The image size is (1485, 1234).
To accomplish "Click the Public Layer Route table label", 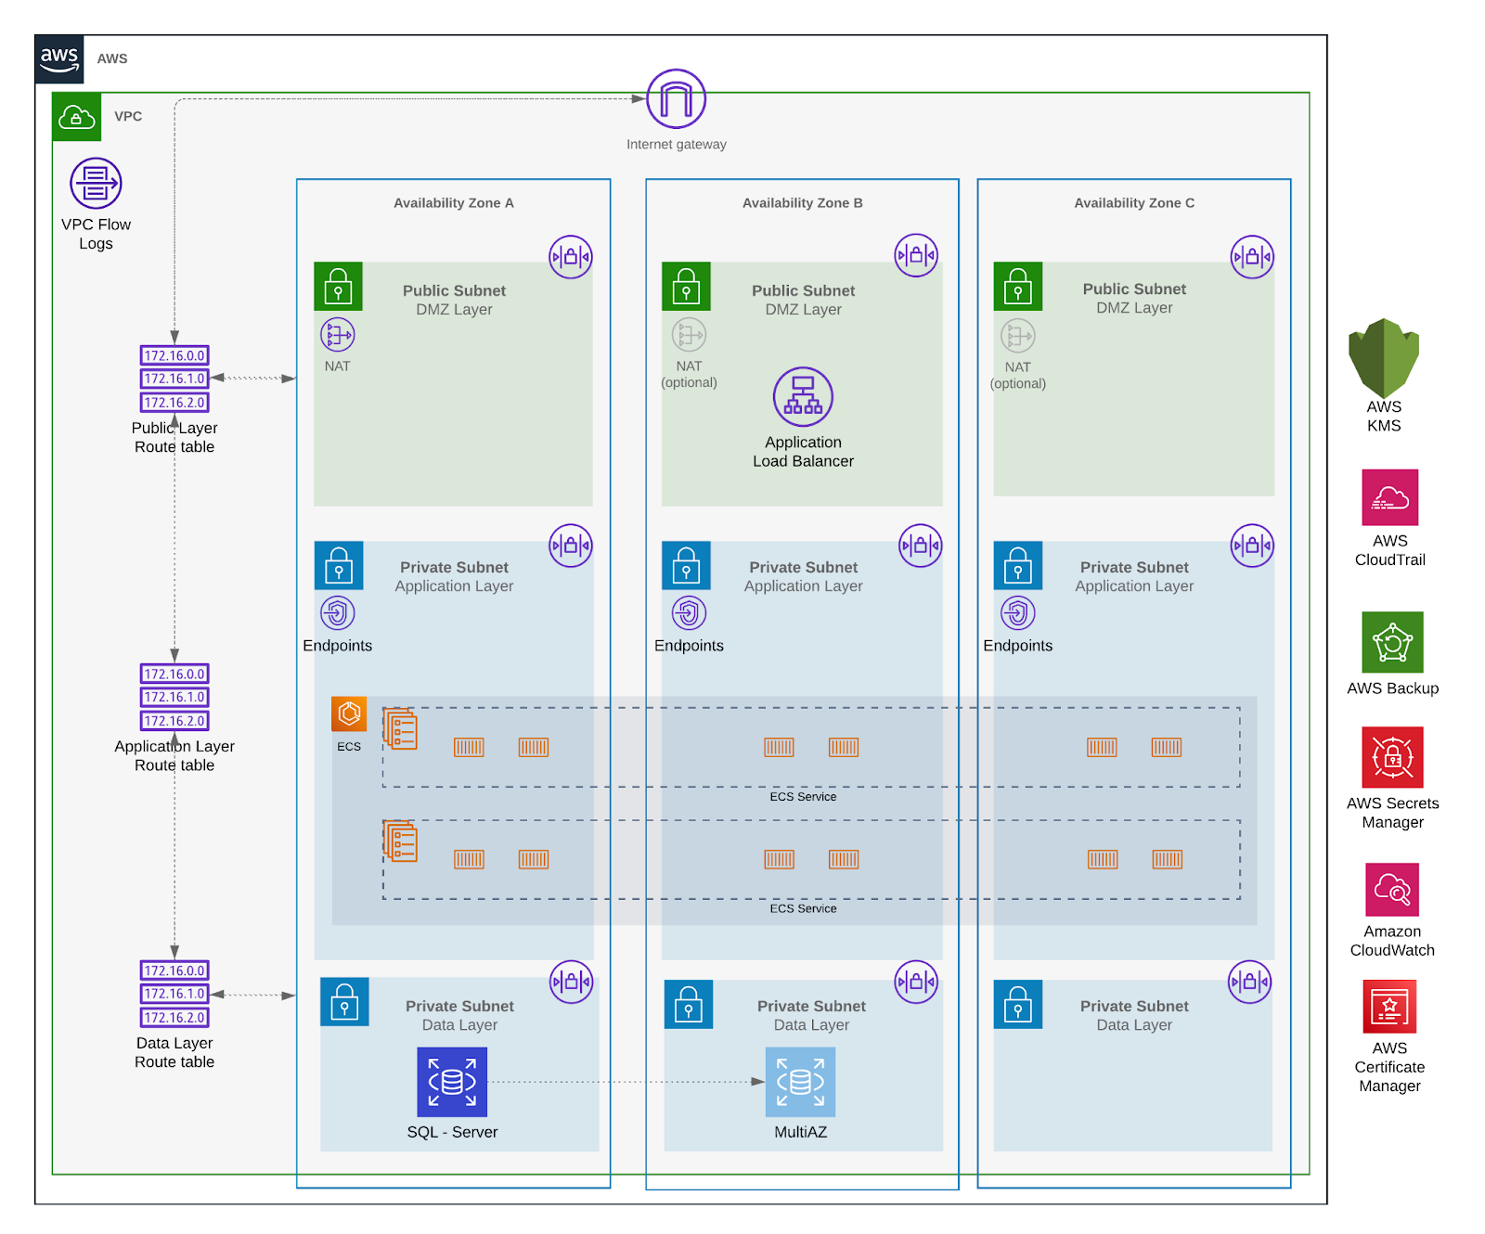I will (x=174, y=437).
